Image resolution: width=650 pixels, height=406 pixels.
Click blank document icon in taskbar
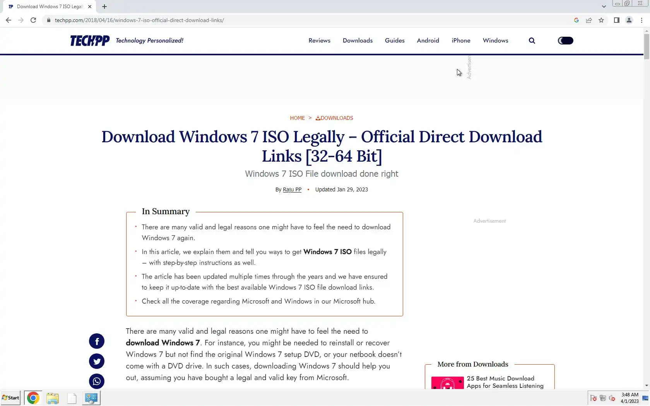coord(72,398)
